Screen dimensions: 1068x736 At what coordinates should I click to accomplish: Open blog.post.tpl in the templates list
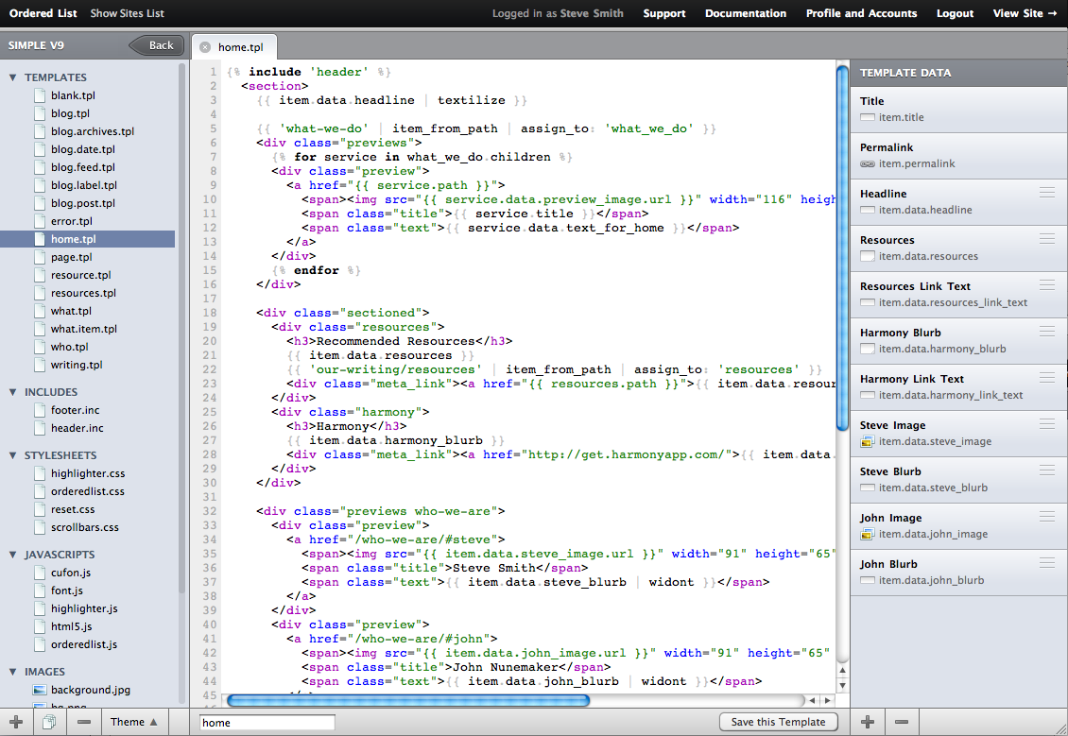[x=82, y=203]
